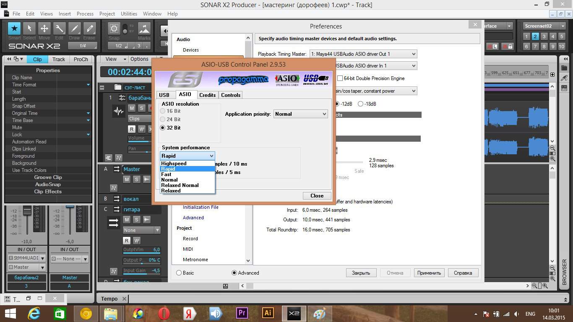Screen dimensions: 573x322
Task: Adjust the left channel volume fader
Action: pos(27,210)
